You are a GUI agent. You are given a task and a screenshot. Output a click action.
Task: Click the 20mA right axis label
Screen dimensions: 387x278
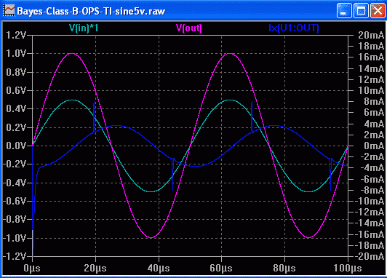click(371, 35)
